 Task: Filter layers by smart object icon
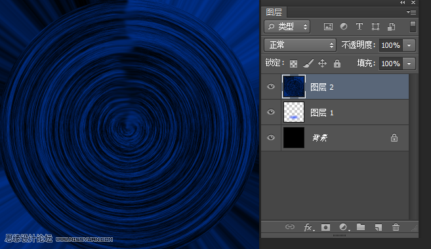pyautogui.click(x=391, y=27)
